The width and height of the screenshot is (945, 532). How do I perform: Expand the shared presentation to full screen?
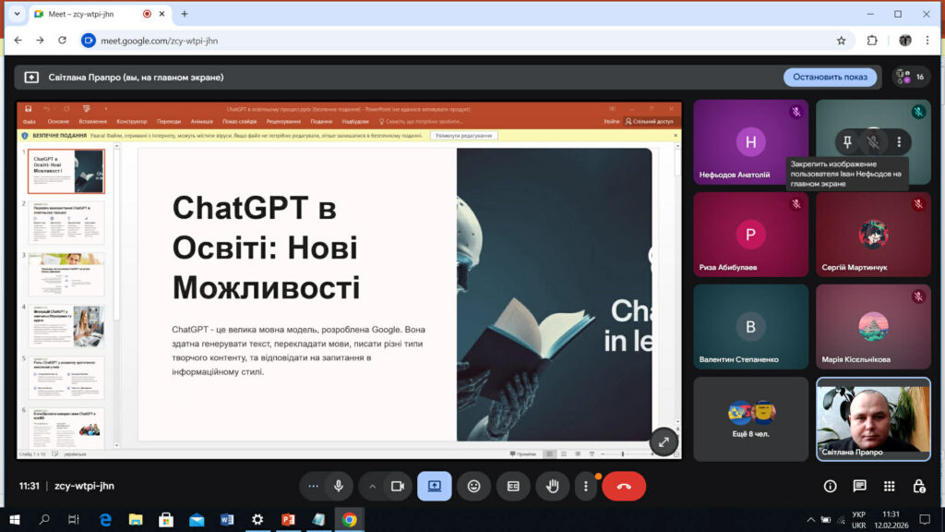664,441
